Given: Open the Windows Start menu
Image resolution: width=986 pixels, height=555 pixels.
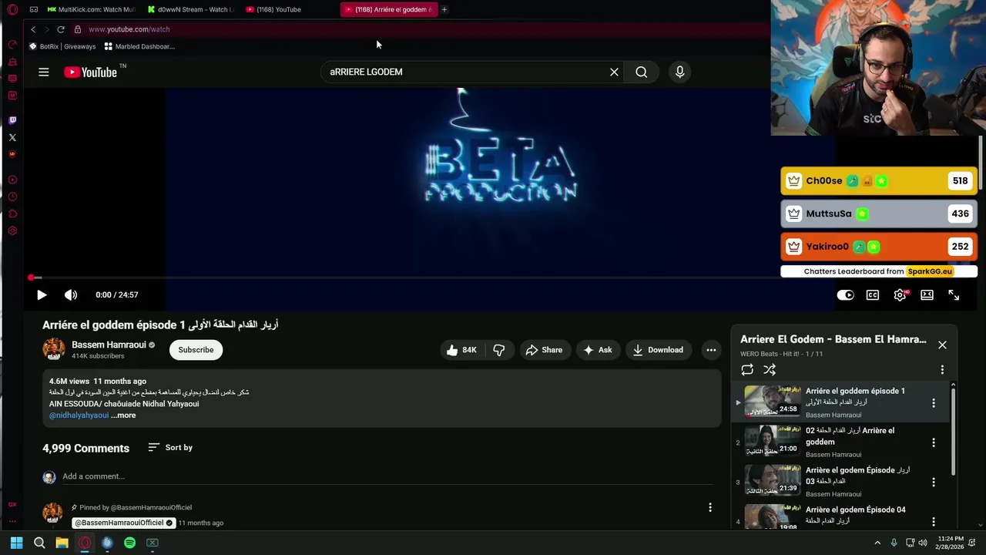Looking at the screenshot, I should (16, 543).
